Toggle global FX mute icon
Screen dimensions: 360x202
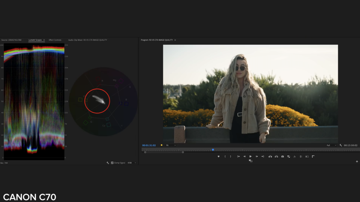pos(295,156)
